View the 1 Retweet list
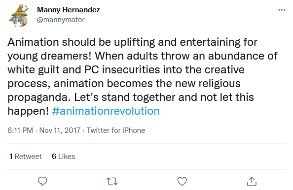 coord(26,157)
